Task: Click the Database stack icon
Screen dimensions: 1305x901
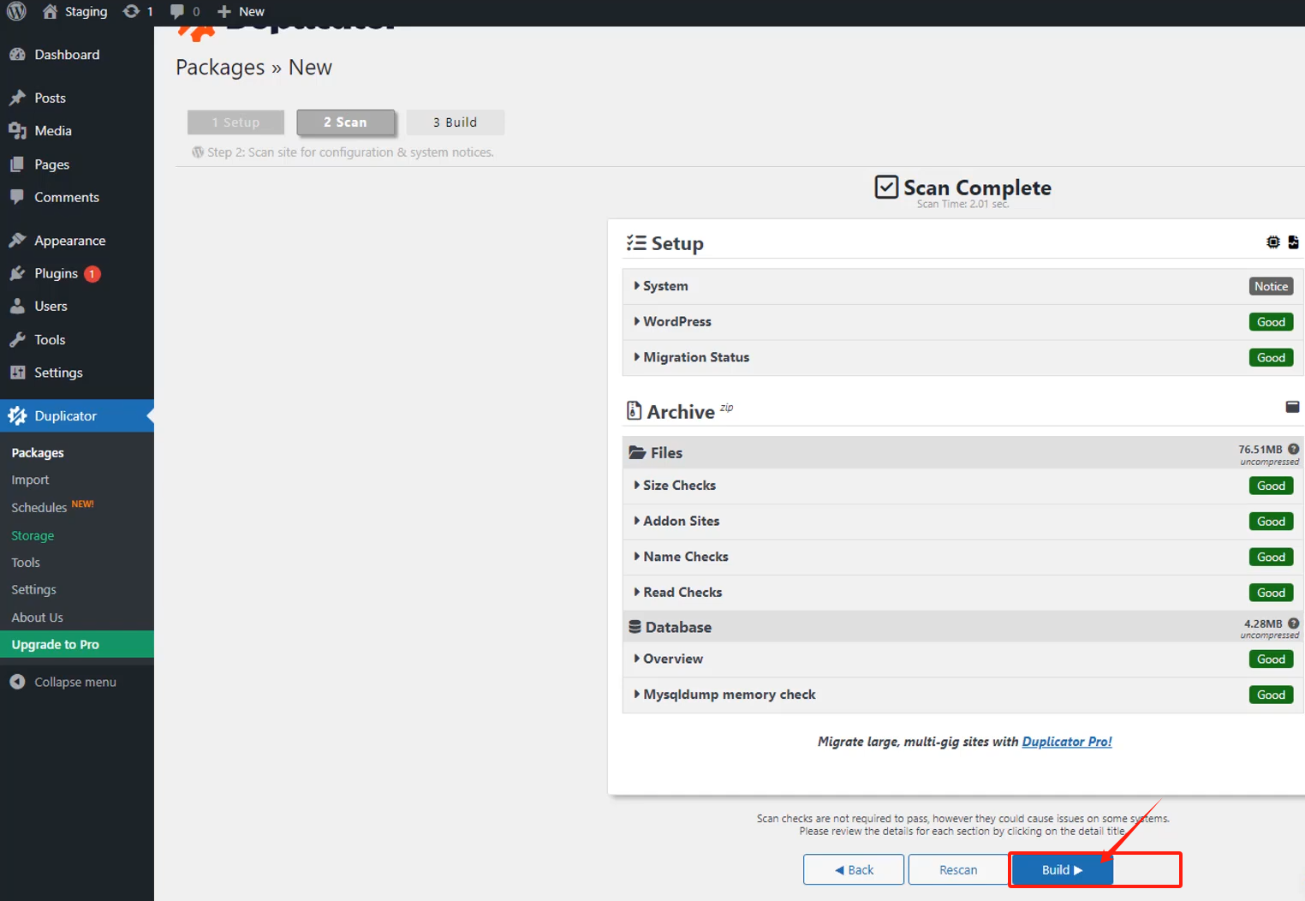Action: 635,626
